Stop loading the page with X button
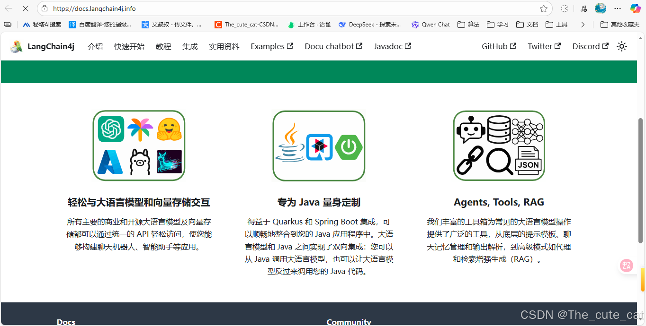Image resolution: width=646 pixels, height=326 pixels. pyautogui.click(x=26, y=9)
